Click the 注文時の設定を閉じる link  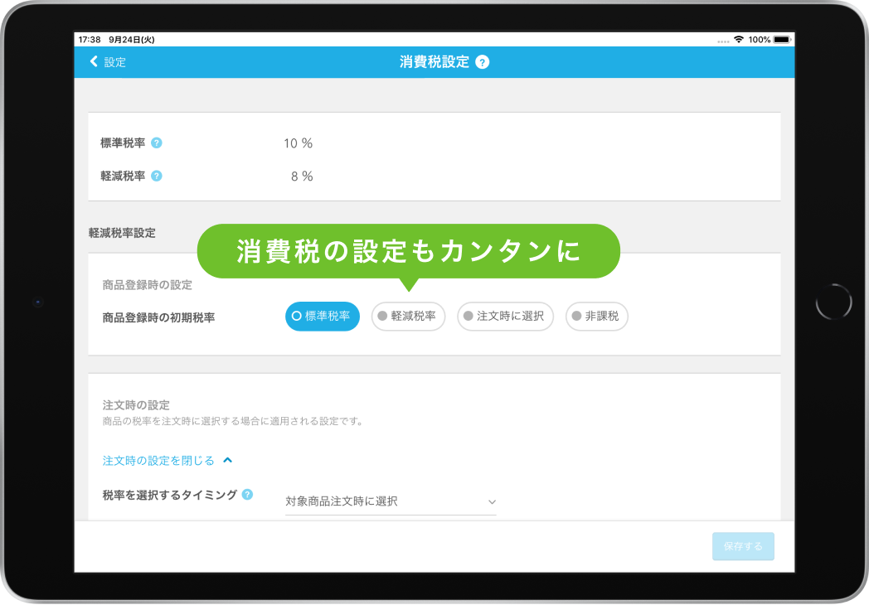pos(158,460)
